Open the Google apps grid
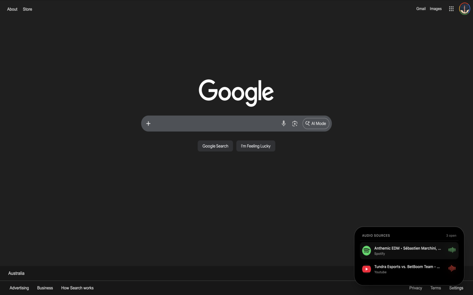This screenshot has height=295, width=473. coord(451,9)
